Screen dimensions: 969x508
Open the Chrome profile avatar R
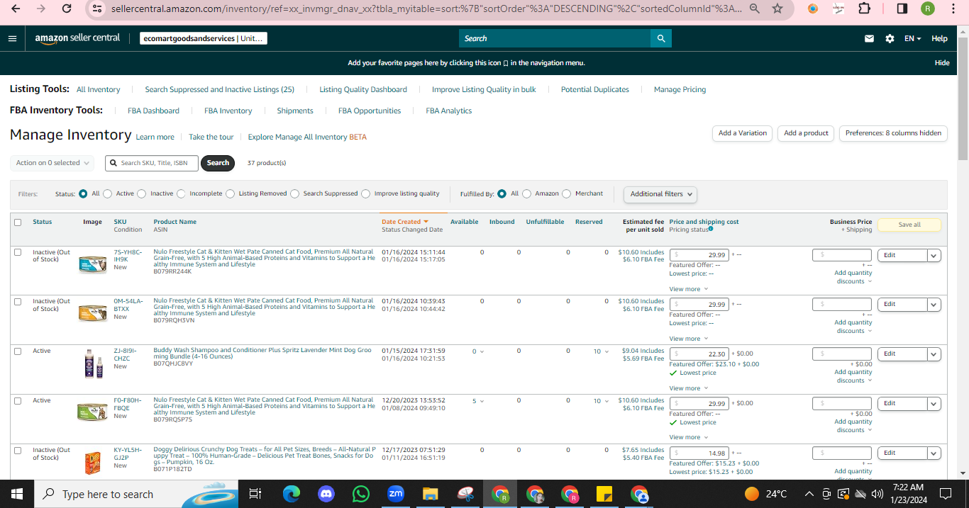click(x=928, y=9)
